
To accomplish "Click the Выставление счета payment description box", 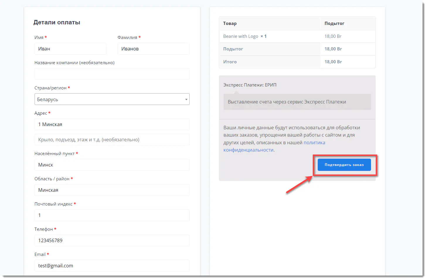I will pos(297,102).
